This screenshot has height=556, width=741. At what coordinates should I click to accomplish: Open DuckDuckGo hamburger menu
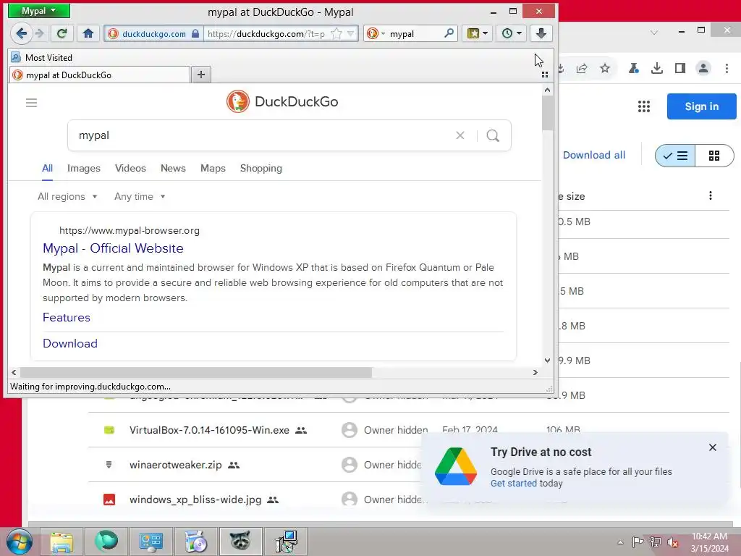[x=31, y=103]
